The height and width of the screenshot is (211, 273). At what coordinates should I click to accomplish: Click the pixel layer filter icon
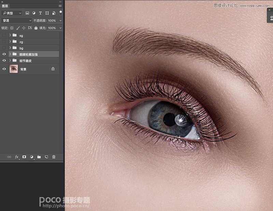(27, 13)
